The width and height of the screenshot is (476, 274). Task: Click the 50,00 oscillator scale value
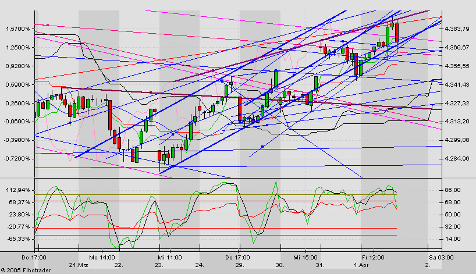click(x=453, y=215)
